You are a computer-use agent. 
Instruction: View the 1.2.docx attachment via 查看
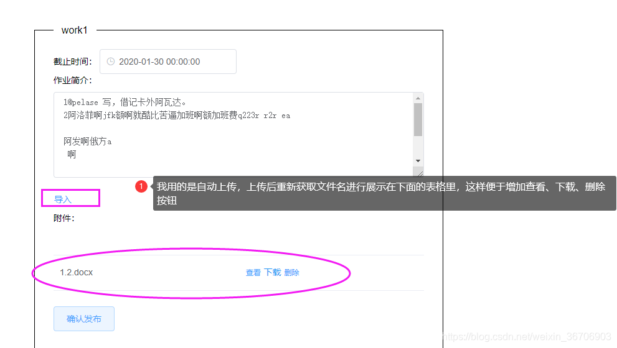(x=253, y=273)
